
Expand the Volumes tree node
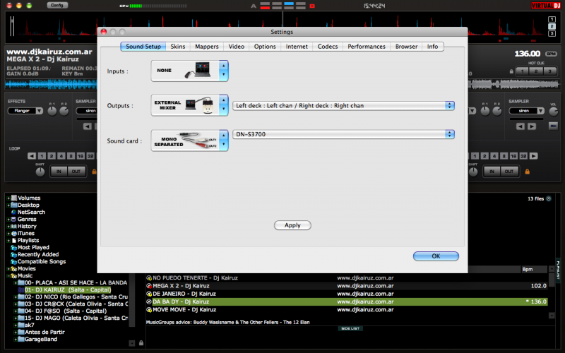coord(8,198)
